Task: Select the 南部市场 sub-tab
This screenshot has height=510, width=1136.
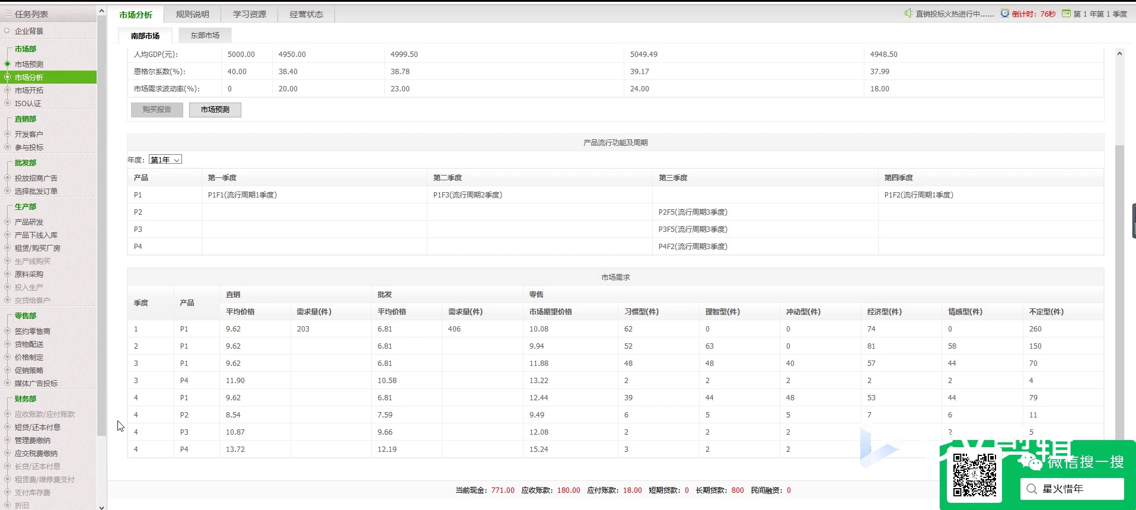Action: pyautogui.click(x=145, y=36)
